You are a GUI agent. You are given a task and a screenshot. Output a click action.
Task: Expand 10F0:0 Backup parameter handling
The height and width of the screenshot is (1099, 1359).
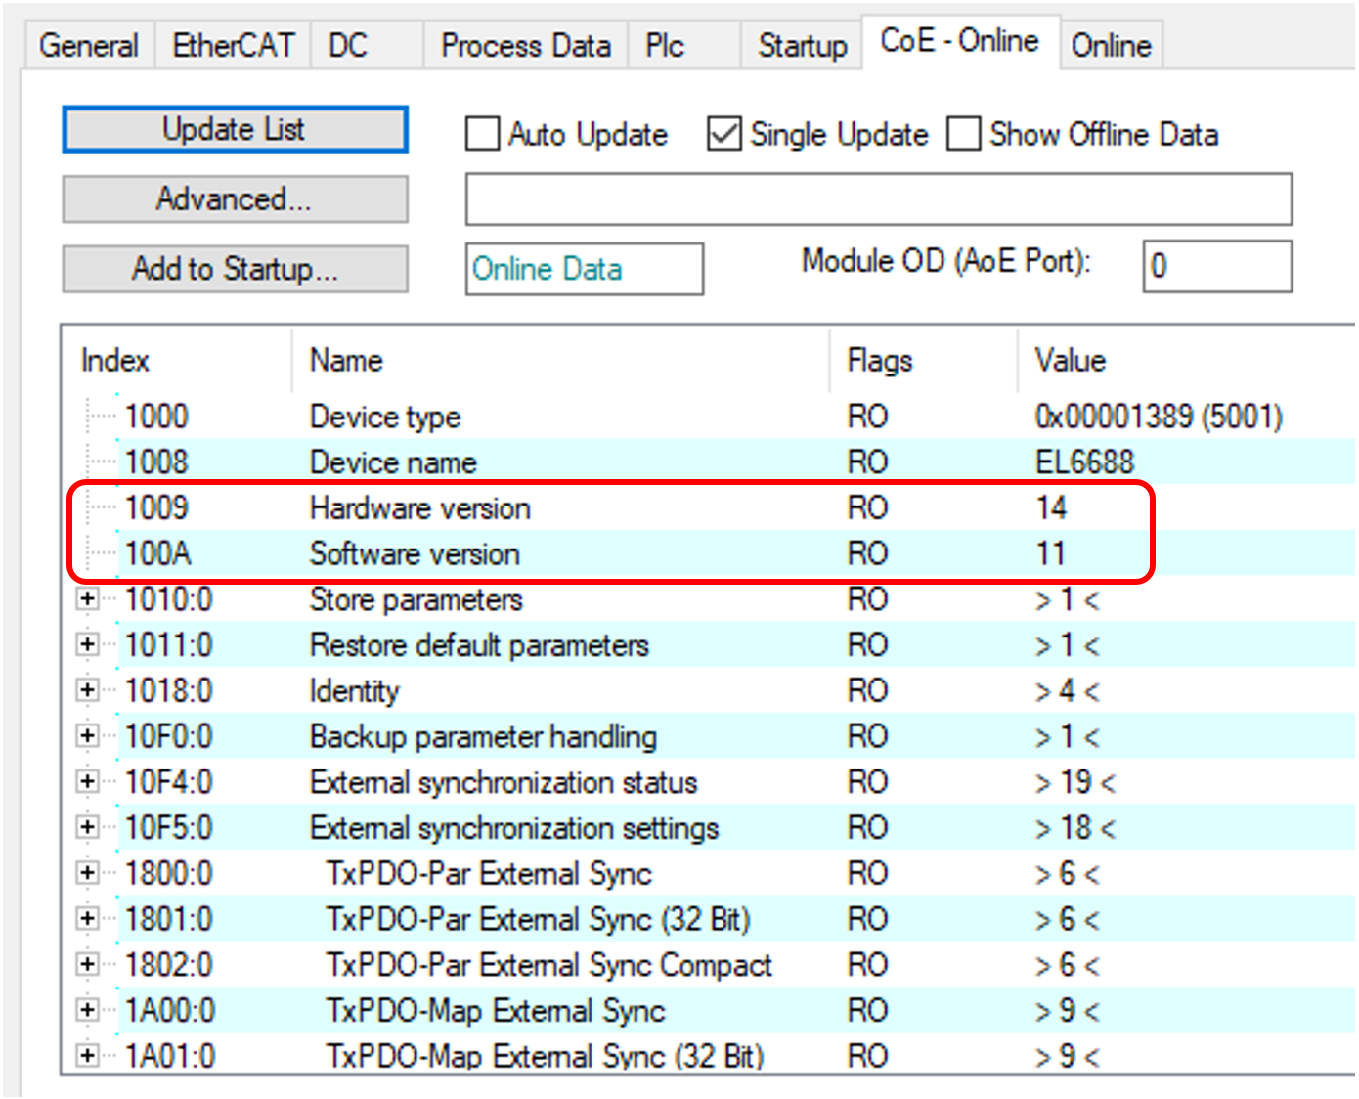pyautogui.click(x=88, y=736)
